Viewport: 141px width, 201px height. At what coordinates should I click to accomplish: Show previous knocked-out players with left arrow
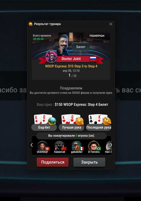32,145
